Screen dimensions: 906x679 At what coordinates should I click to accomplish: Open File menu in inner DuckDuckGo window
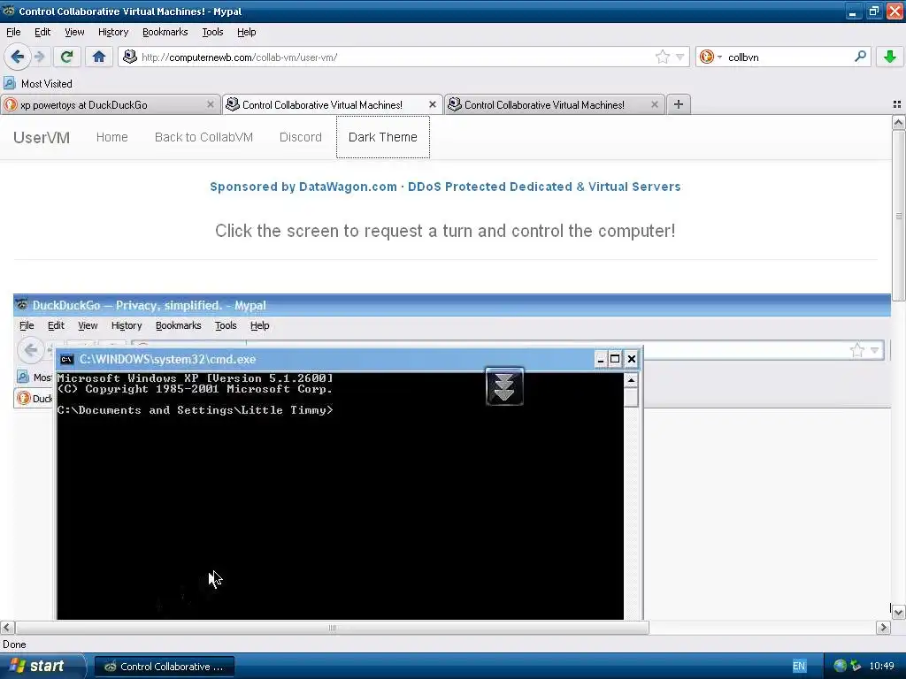[x=27, y=325]
